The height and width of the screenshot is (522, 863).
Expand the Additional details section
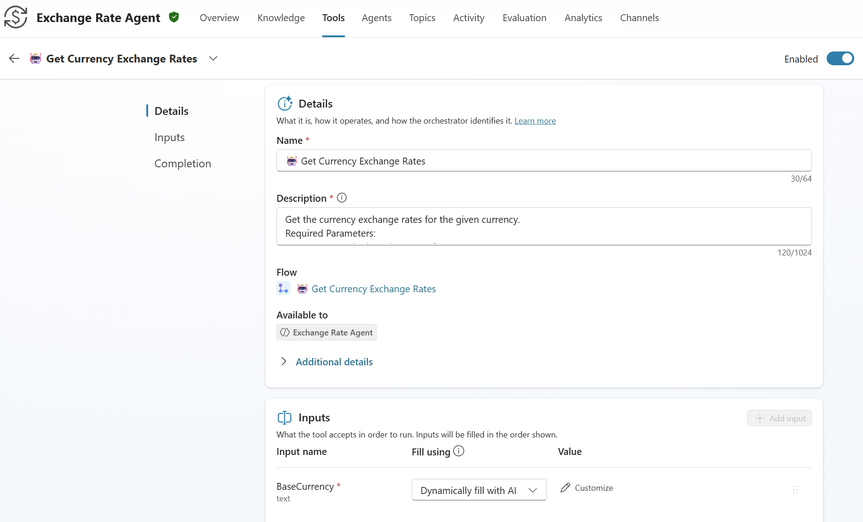point(284,362)
